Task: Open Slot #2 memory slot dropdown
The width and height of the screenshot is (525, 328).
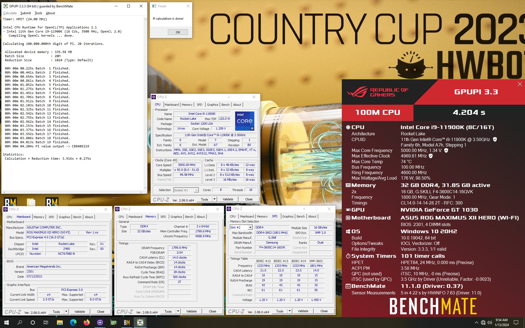Action: (241, 227)
